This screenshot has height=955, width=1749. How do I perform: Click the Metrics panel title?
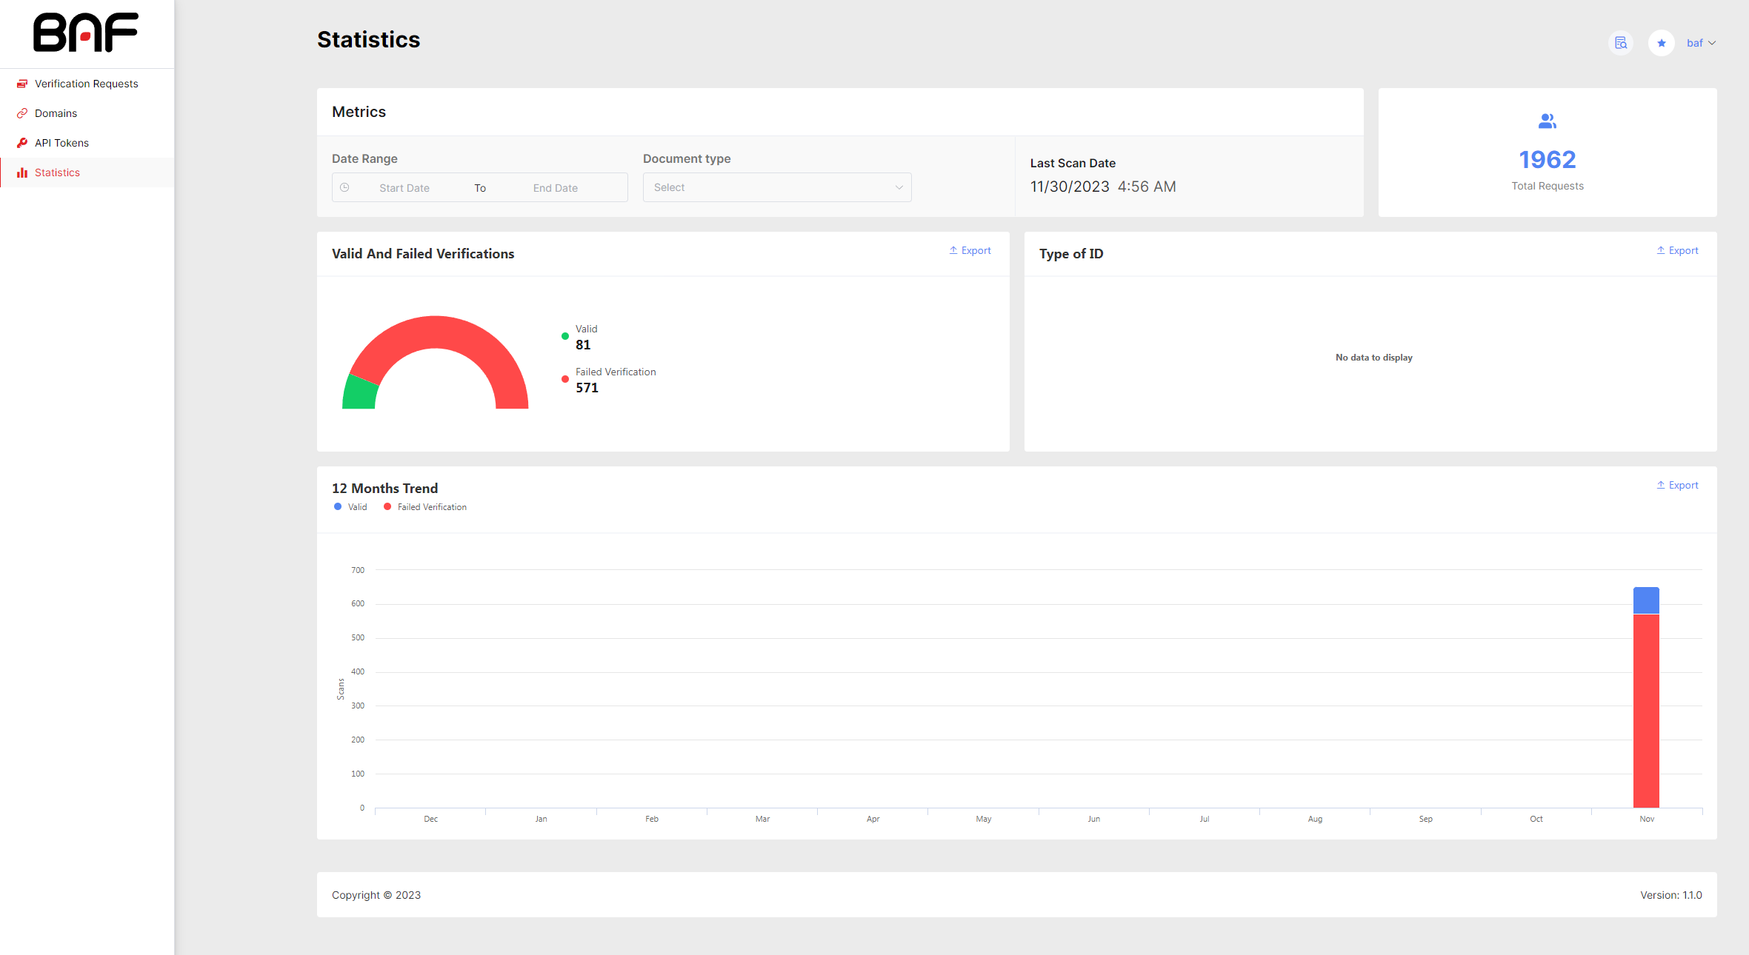359,112
